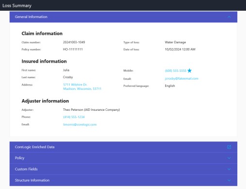
Task: Click the preferred language value English
Action: click(170, 86)
